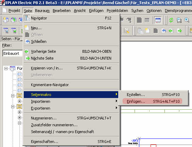Viewport: 192px width, 147px height.
Task: Select the -30F1 device label in schematic
Action: click(x=135, y=141)
